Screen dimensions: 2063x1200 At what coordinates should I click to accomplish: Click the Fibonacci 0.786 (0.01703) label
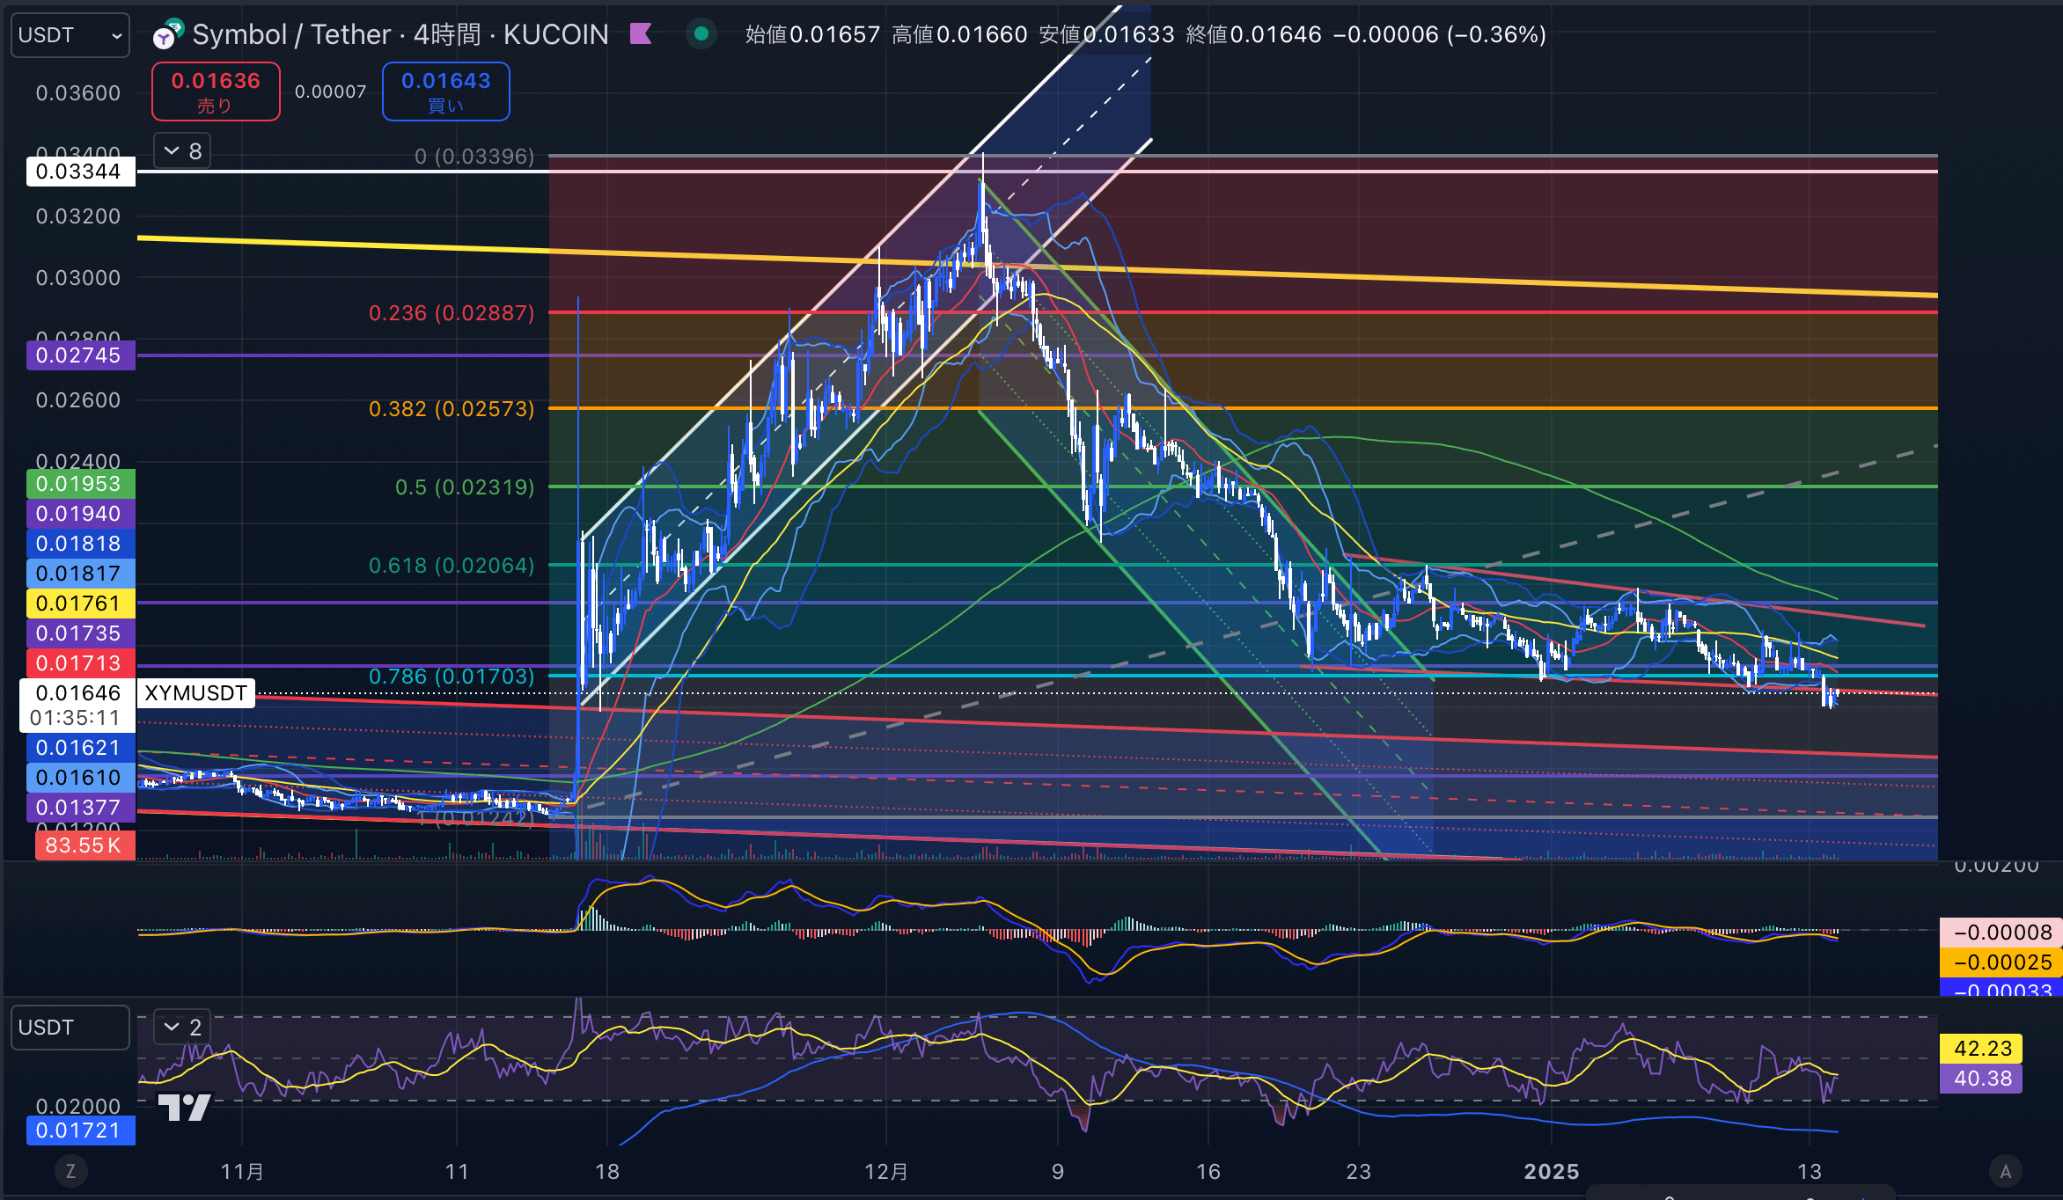[452, 677]
